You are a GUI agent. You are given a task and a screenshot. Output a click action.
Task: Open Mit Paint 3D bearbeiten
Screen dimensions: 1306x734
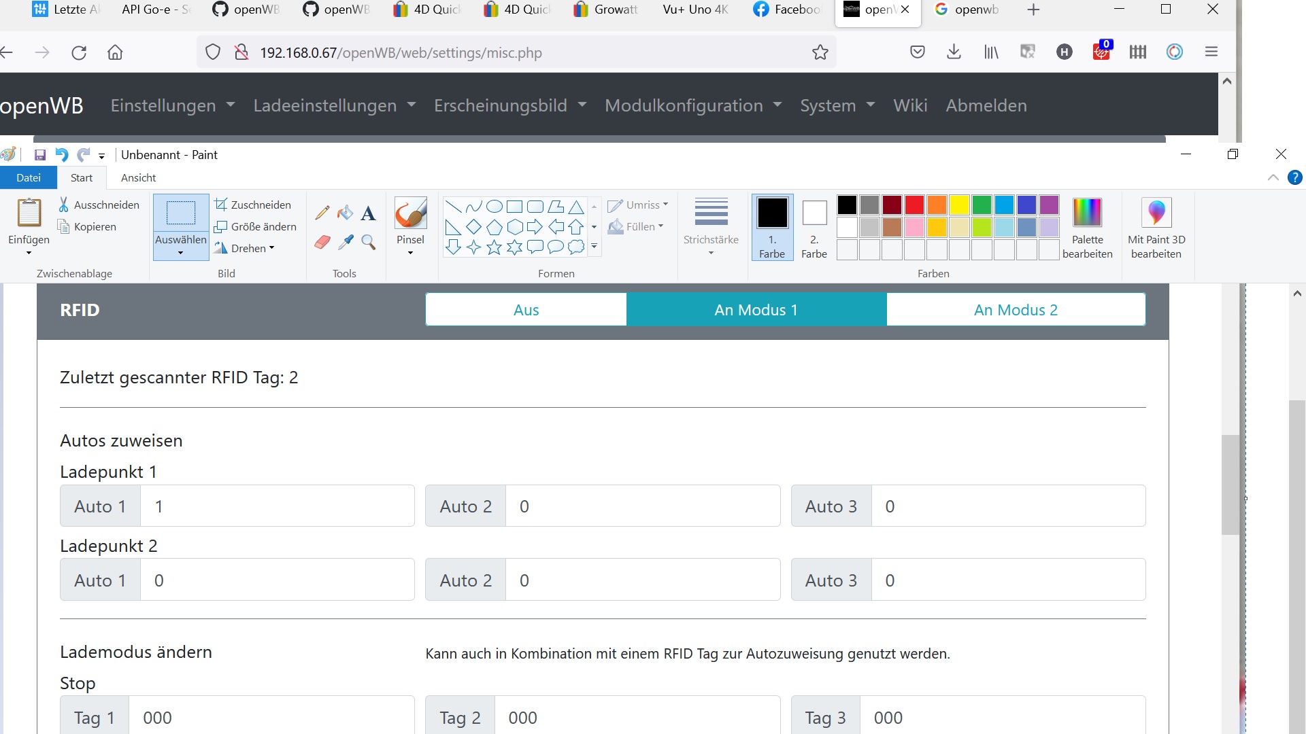(1156, 228)
